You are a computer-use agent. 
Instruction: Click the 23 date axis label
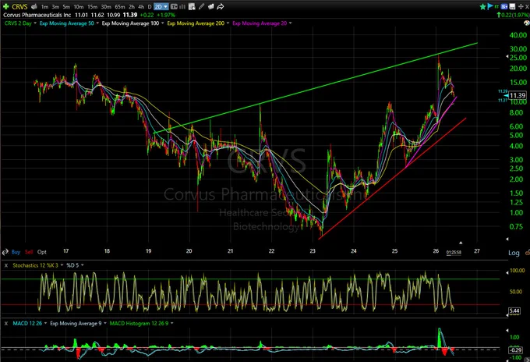(x=313, y=251)
